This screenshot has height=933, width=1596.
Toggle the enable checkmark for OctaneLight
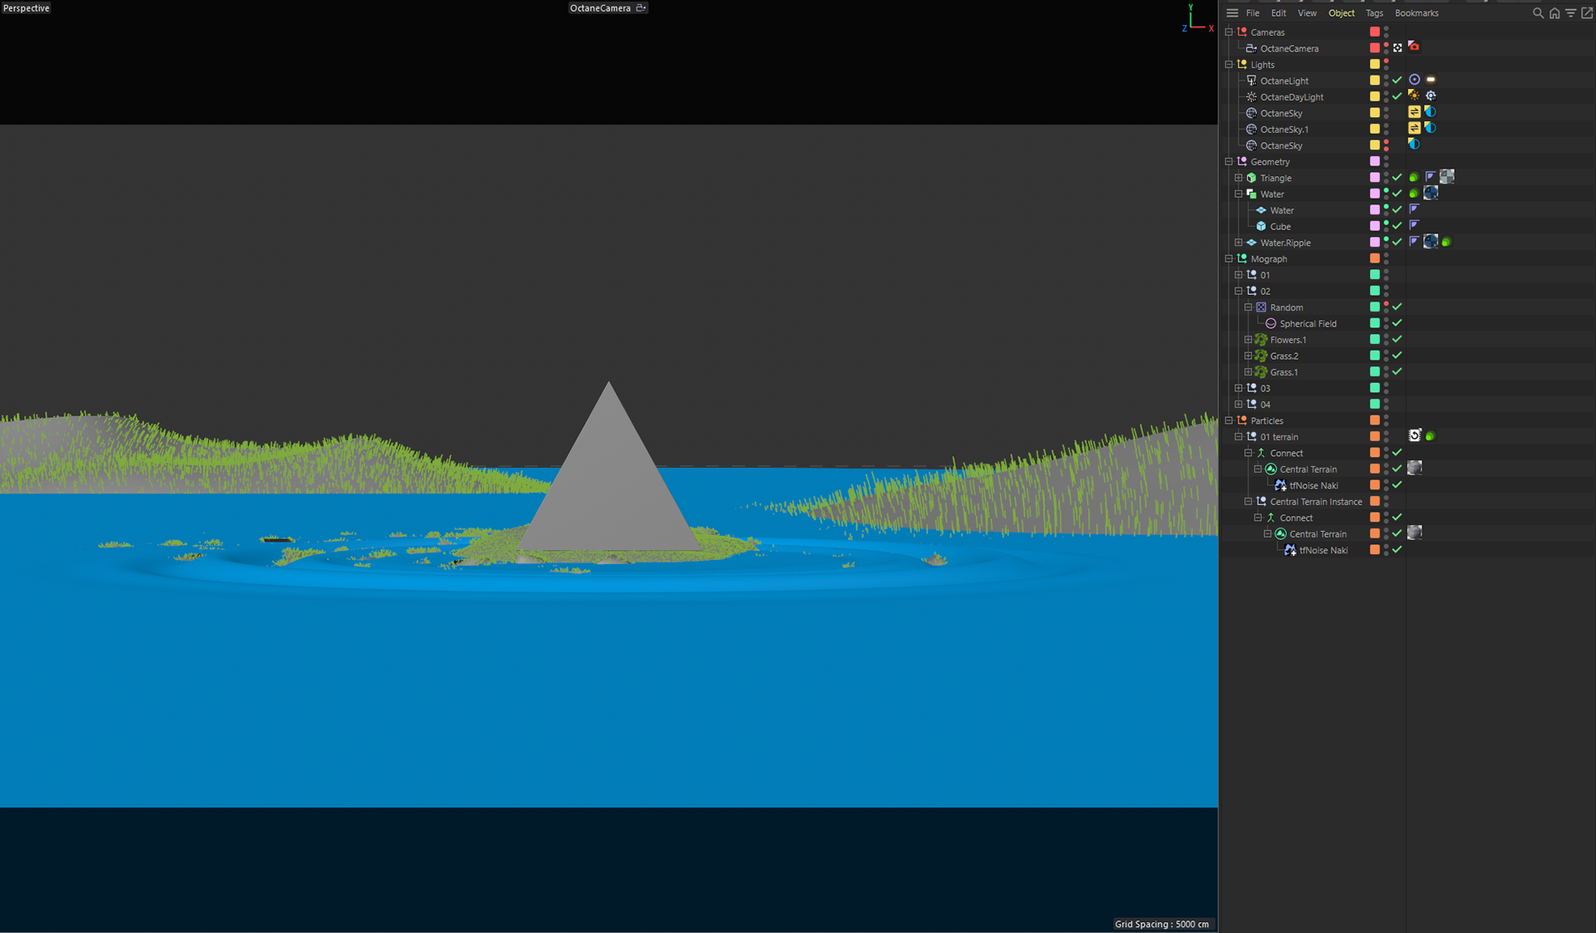[1397, 81]
